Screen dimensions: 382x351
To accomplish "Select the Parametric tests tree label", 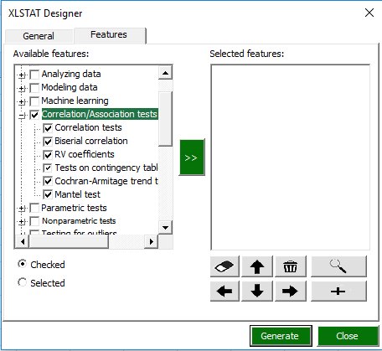I will click(x=74, y=208).
